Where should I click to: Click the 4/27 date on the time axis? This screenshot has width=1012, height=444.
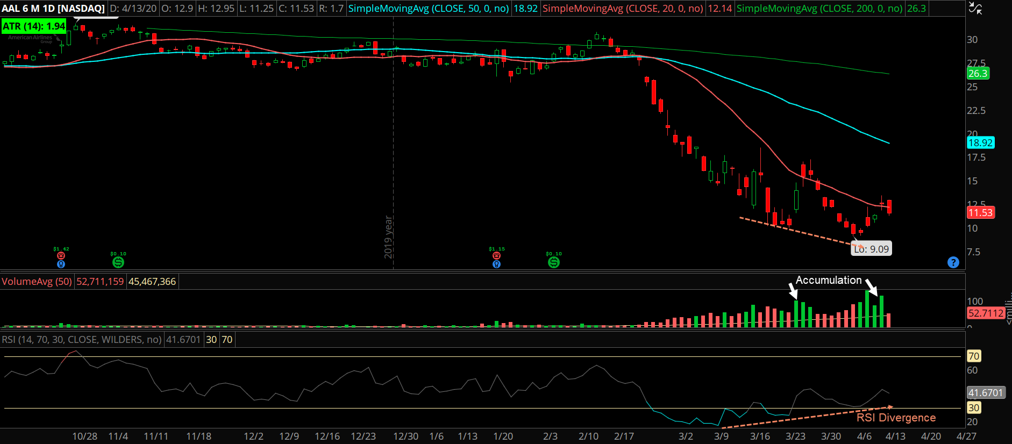966,436
